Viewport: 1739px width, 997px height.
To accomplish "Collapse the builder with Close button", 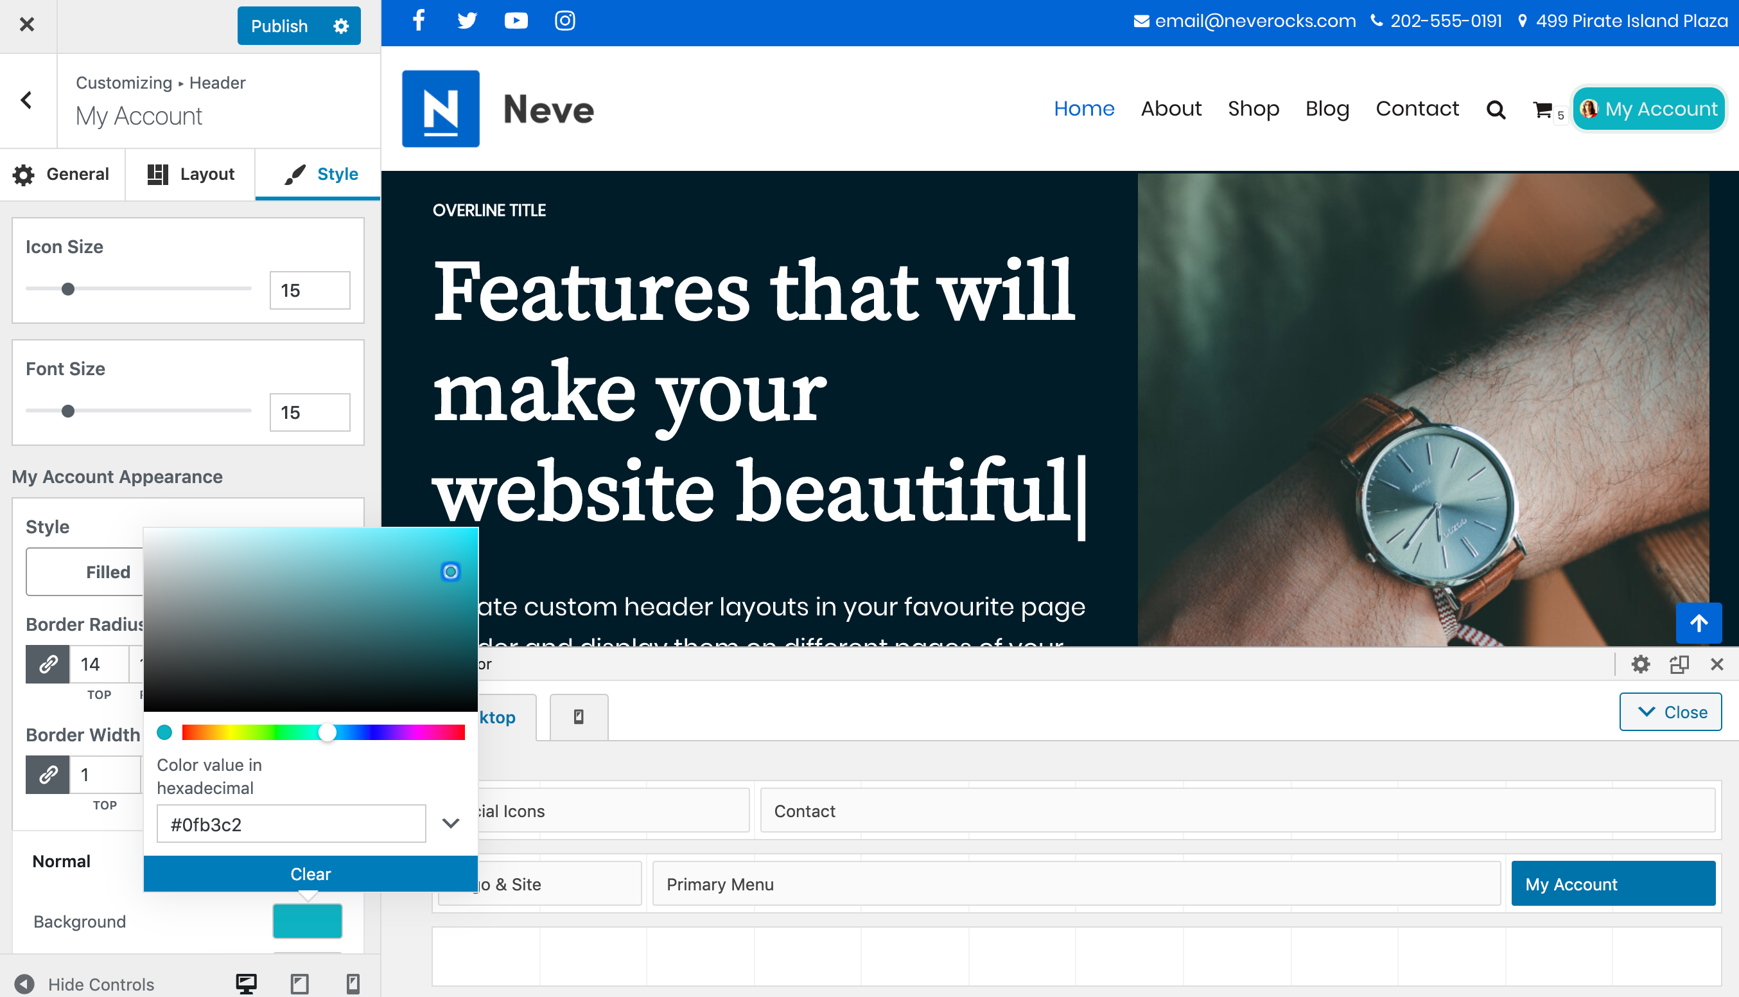I will tap(1670, 712).
